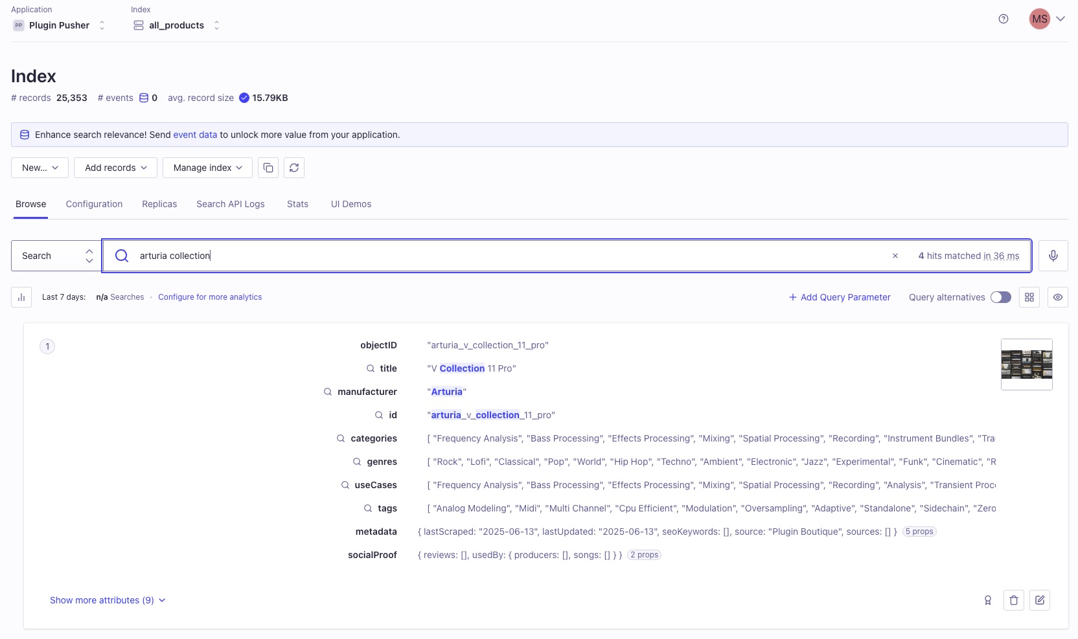Viewport: 1078px width, 639px height.
Task: Open the New... dropdown
Action: (40, 168)
